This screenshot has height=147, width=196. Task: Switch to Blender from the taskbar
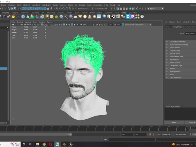tap(64, 144)
